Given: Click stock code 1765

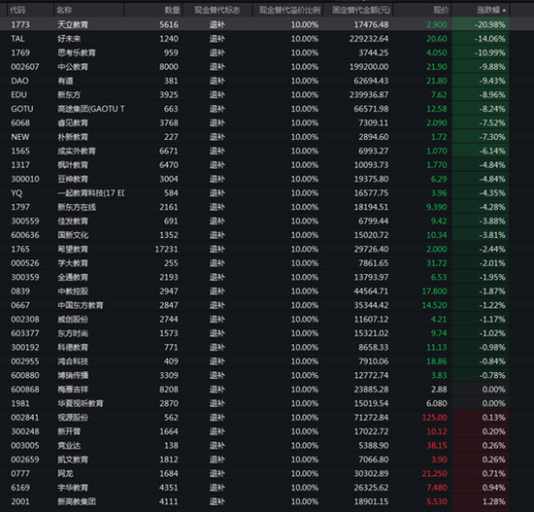Looking at the screenshot, I should coord(20,249).
